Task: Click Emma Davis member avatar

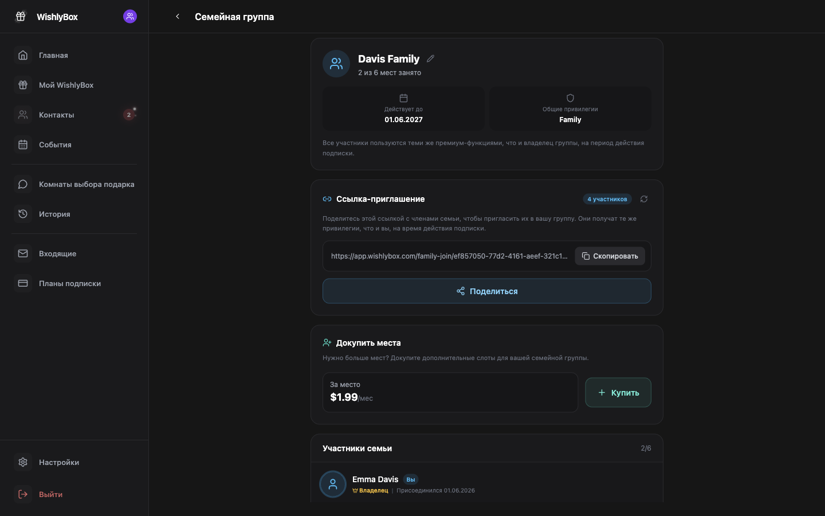Action: [333, 484]
